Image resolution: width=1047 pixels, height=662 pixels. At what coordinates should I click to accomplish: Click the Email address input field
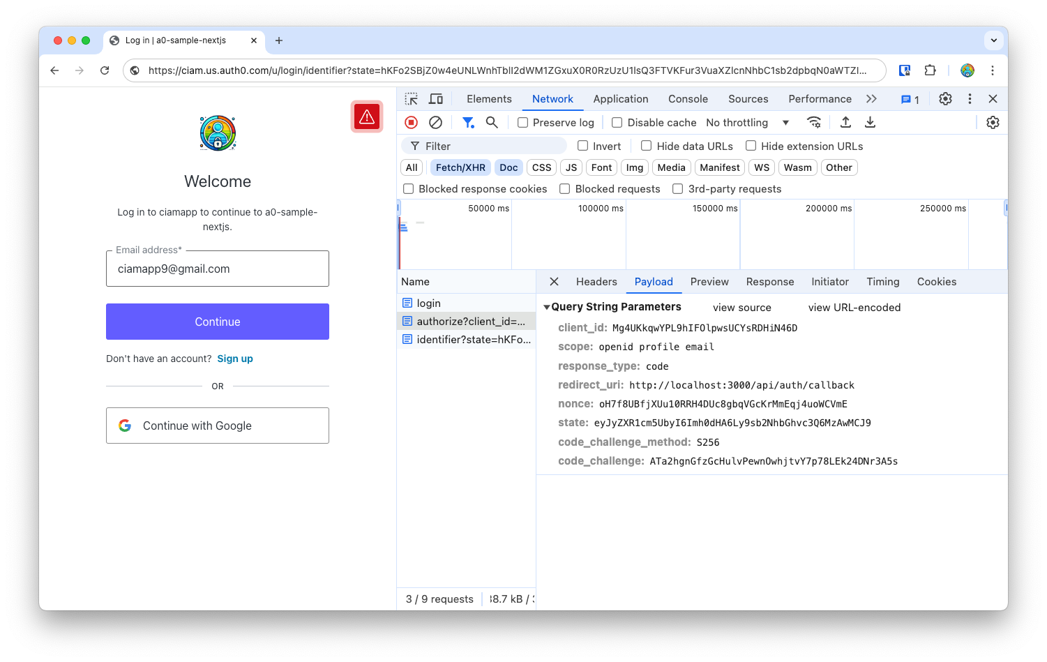coord(218,269)
